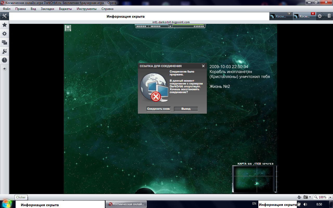Image resolution: width=333 pixels, height=208 pixels.
Task: Open the 100% zoom level dropdown
Action: point(323,197)
